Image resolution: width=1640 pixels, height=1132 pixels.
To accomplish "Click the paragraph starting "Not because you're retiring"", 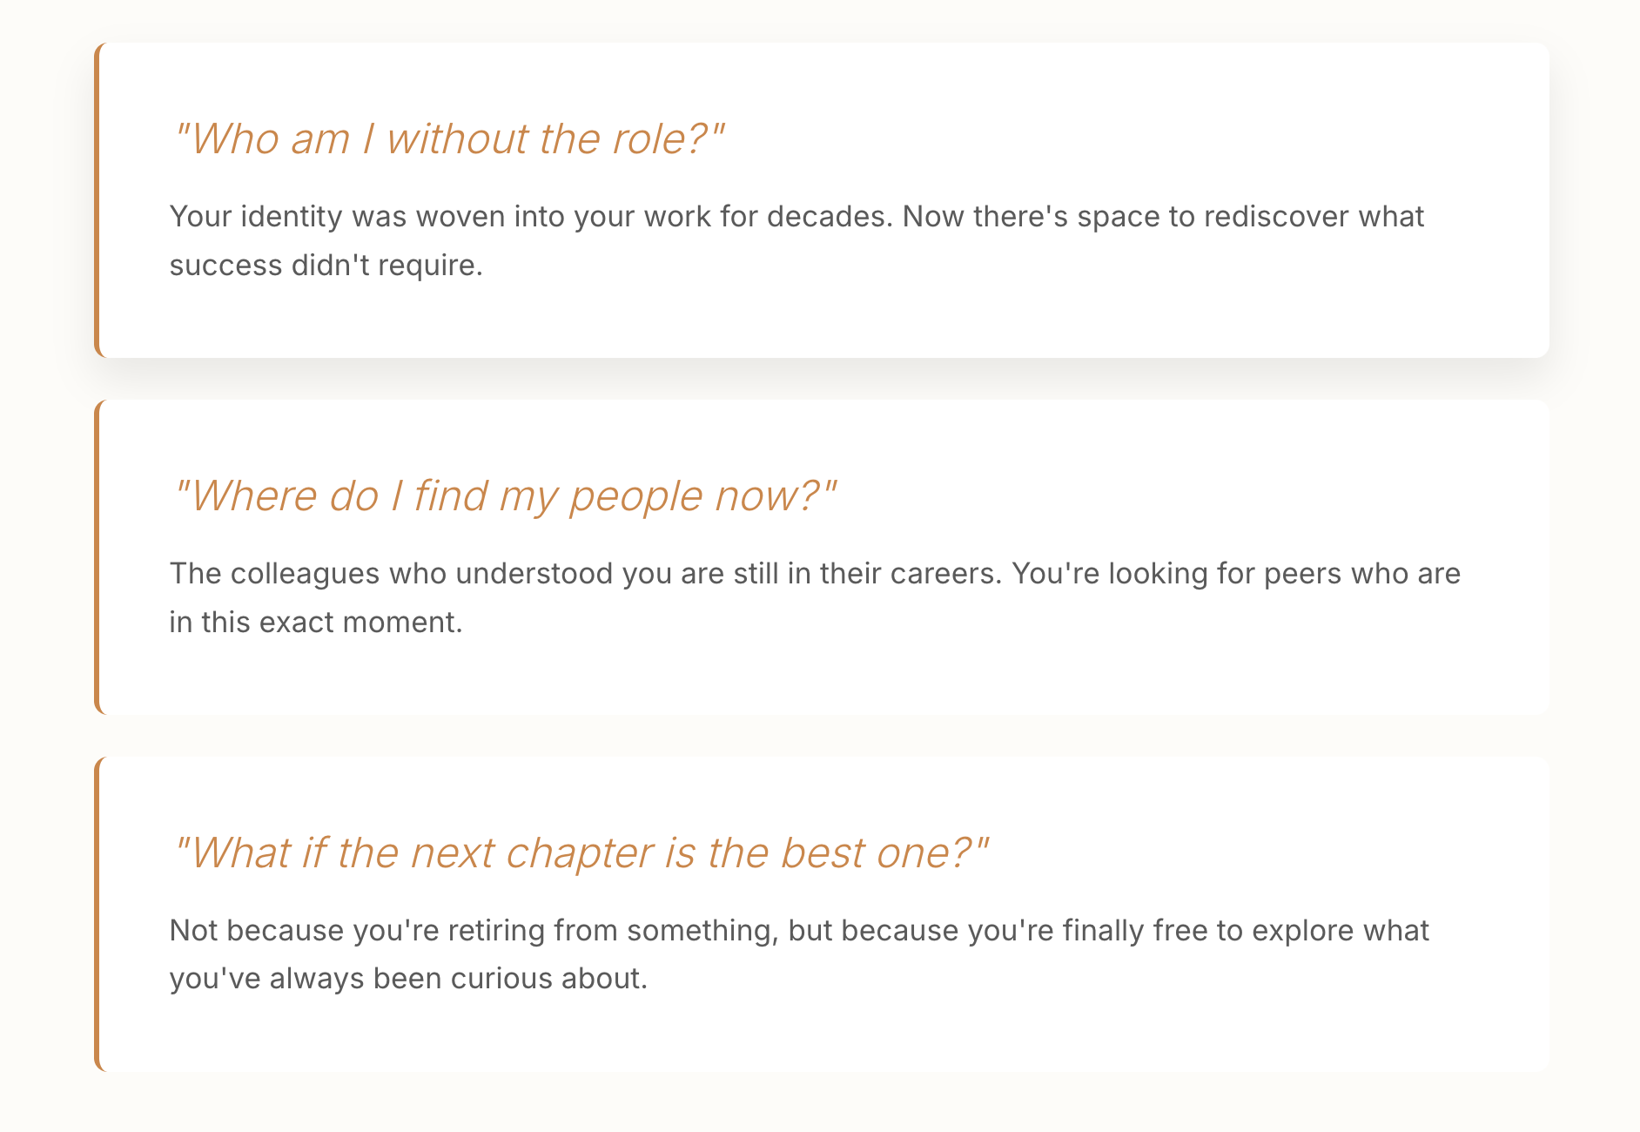I will (x=799, y=954).
